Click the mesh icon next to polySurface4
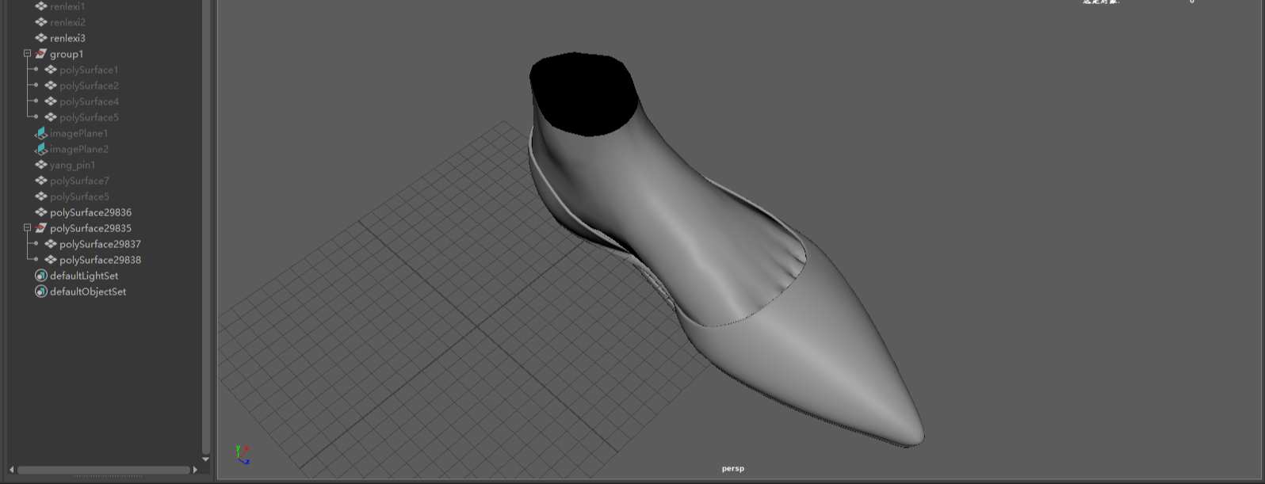Image resolution: width=1265 pixels, height=484 pixels. tap(51, 101)
